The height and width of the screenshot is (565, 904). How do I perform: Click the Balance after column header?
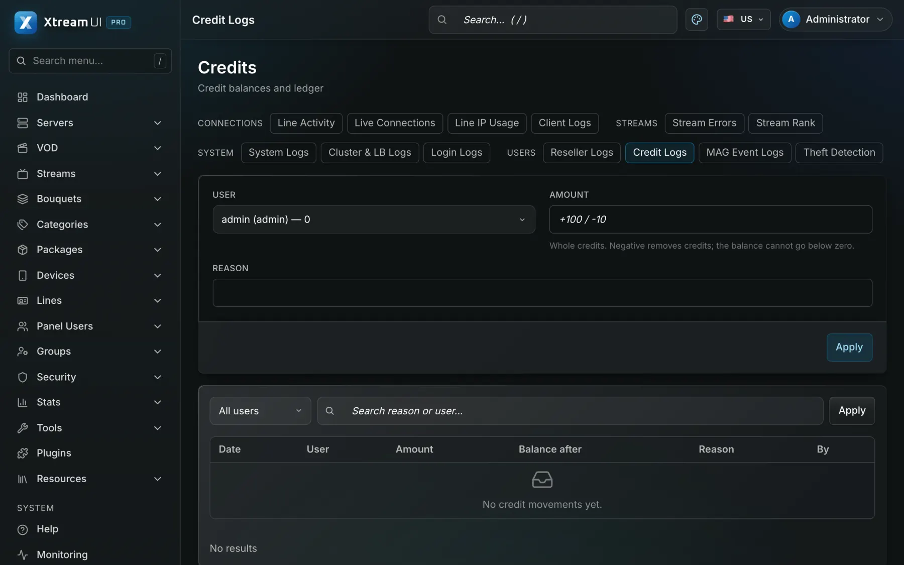550,449
